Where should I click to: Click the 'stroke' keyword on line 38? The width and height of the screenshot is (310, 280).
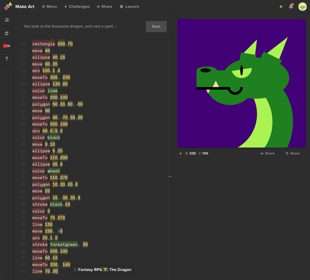click(40, 204)
